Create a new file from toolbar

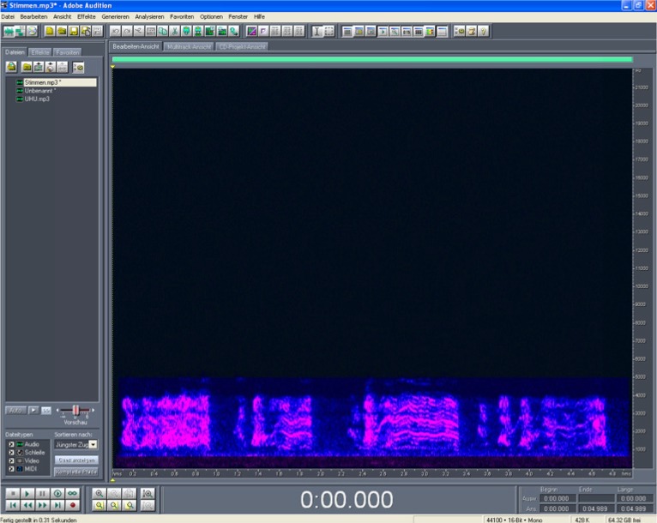point(50,32)
